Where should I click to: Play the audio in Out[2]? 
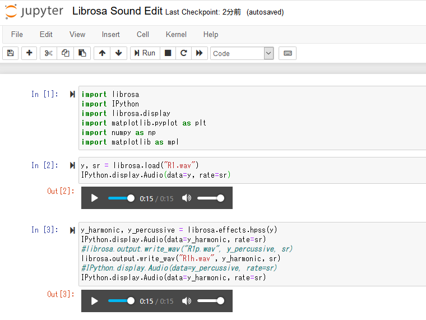[94, 198]
